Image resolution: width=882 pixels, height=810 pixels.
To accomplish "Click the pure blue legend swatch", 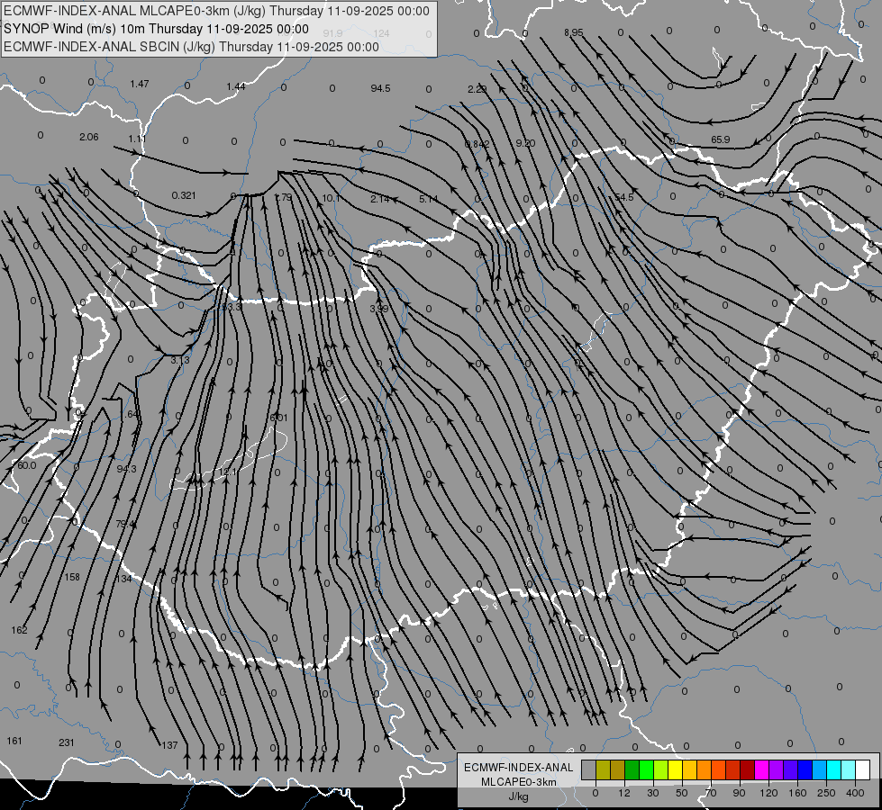I will tap(805, 769).
